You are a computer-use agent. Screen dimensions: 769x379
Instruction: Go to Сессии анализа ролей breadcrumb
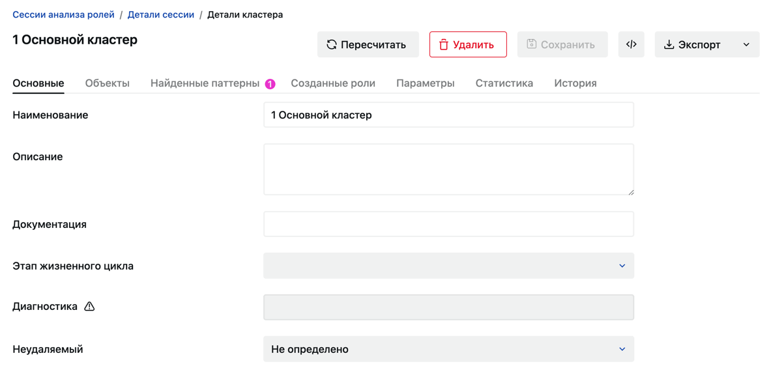(x=63, y=15)
